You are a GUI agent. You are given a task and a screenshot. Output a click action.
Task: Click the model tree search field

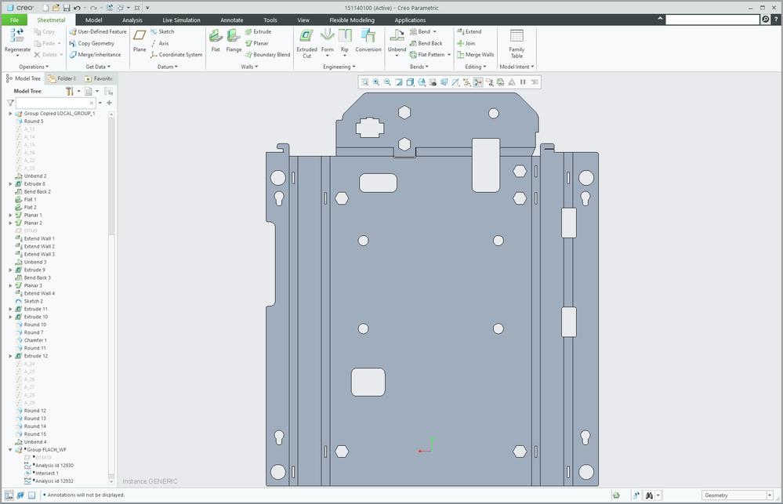(x=53, y=103)
